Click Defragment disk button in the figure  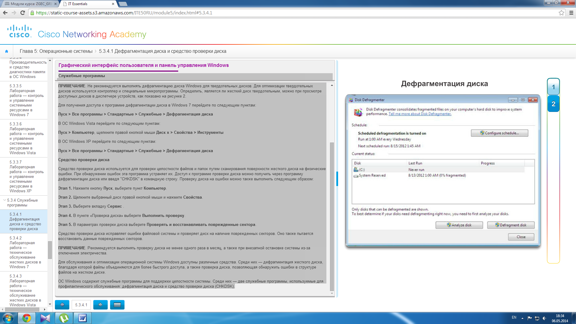(x=511, y=225)
